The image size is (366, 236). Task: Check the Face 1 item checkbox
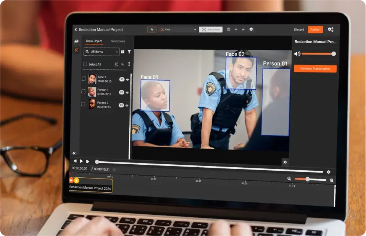(83, 78)
